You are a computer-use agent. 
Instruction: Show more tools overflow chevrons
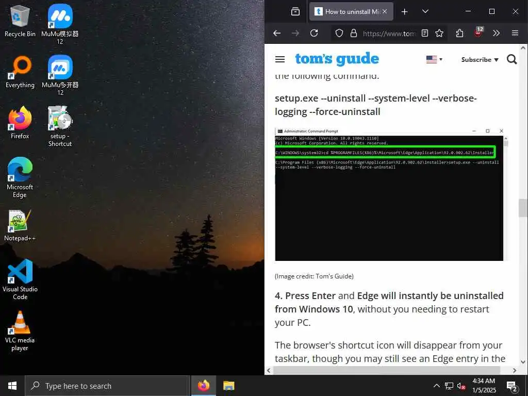point(496,33)
